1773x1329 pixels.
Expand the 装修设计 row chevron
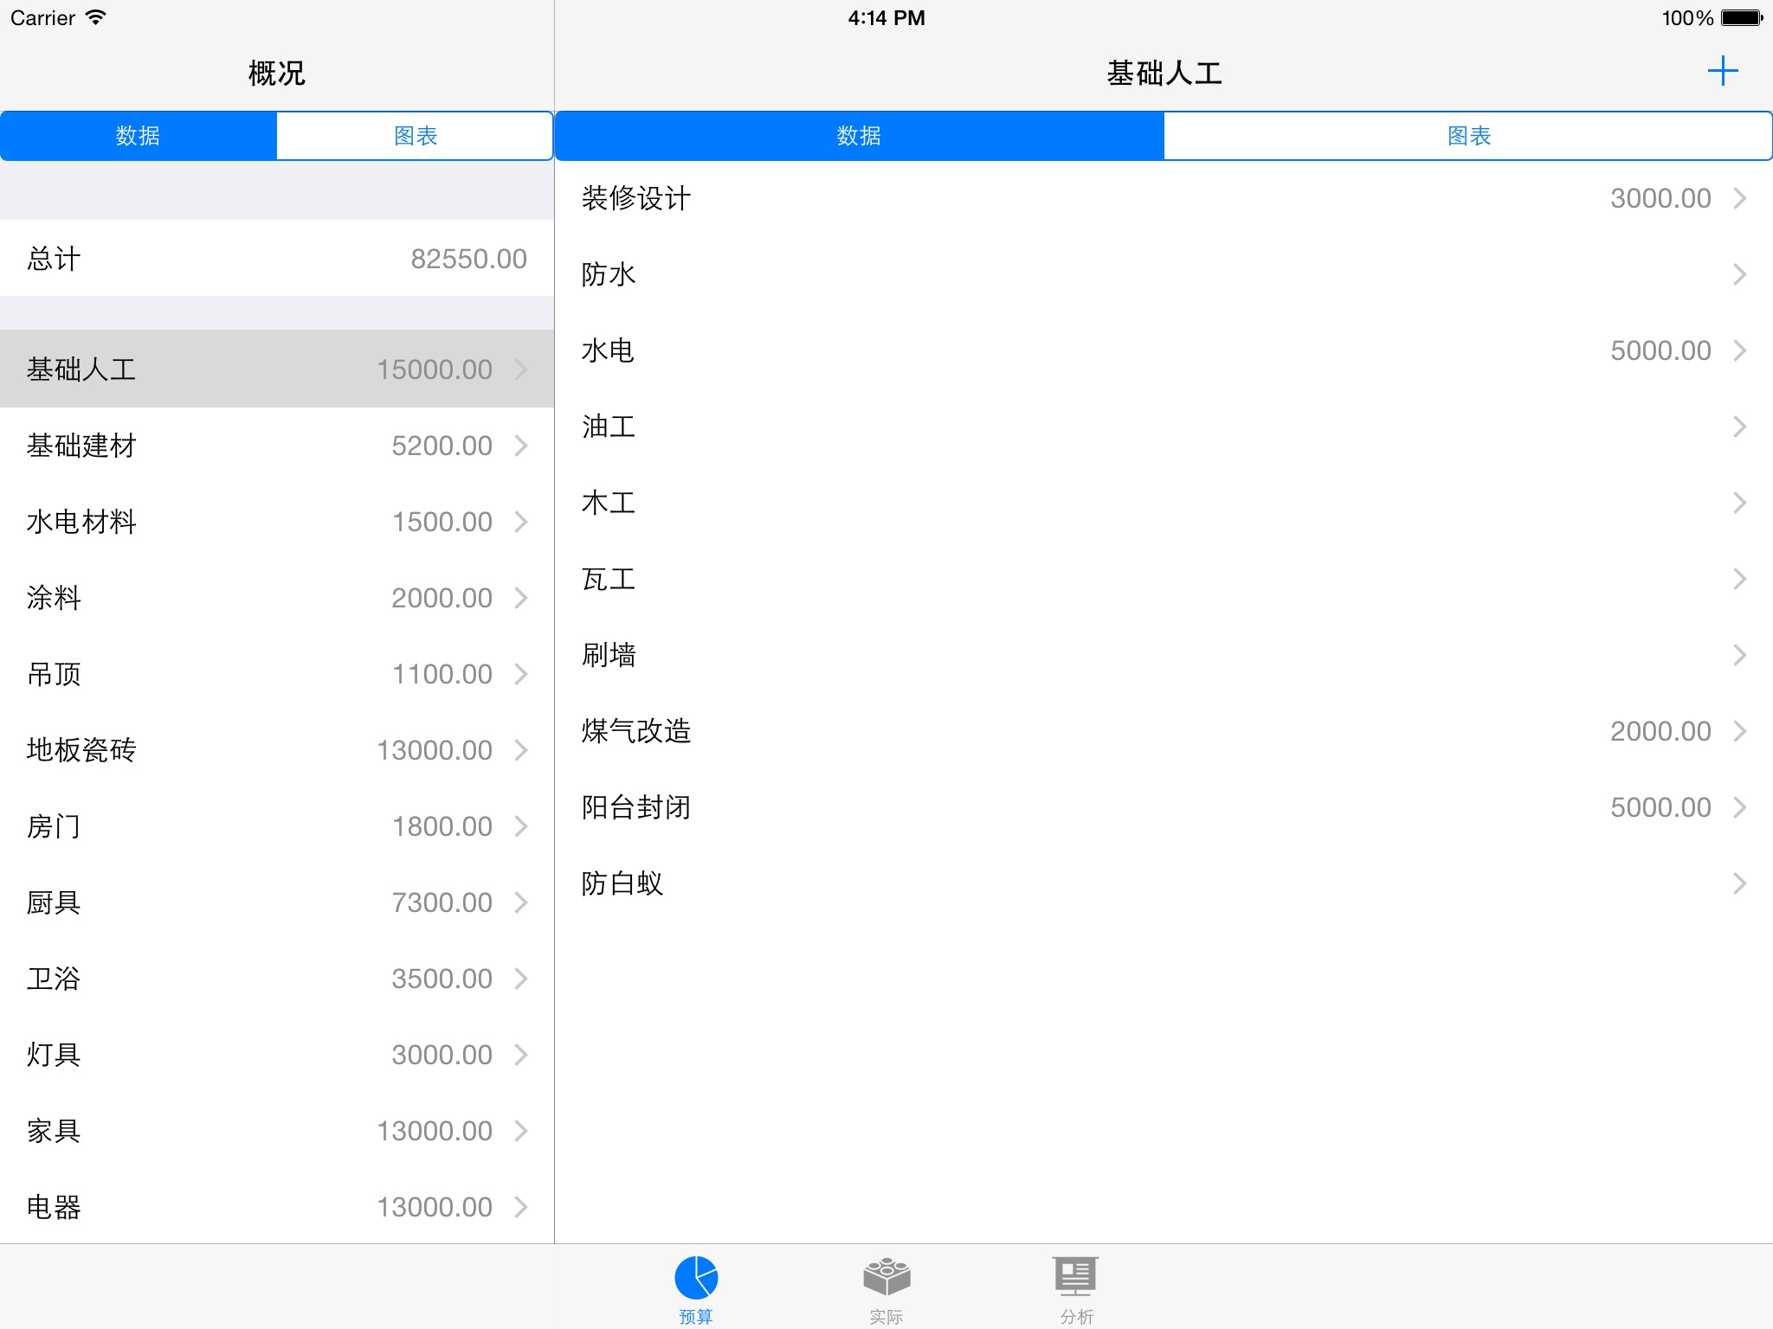point(1739,198)
